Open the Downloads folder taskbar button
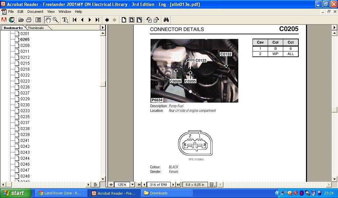 pos(166,193)
